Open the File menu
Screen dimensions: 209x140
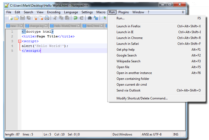[9, 12]
